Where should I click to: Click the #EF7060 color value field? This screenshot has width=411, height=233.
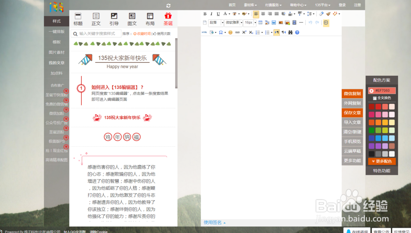click(382, 91)
